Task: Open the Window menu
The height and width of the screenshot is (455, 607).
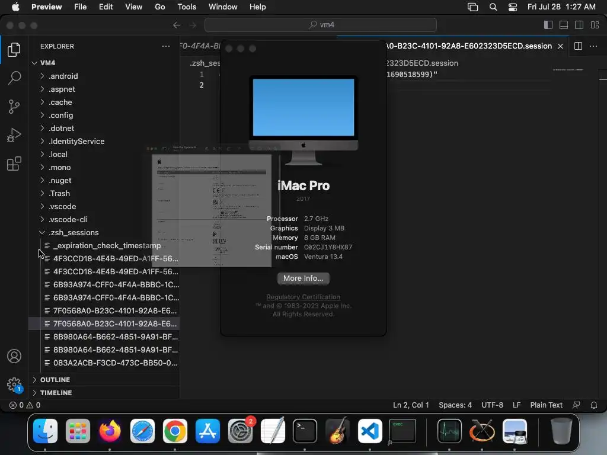Action: tap(223, 7)
